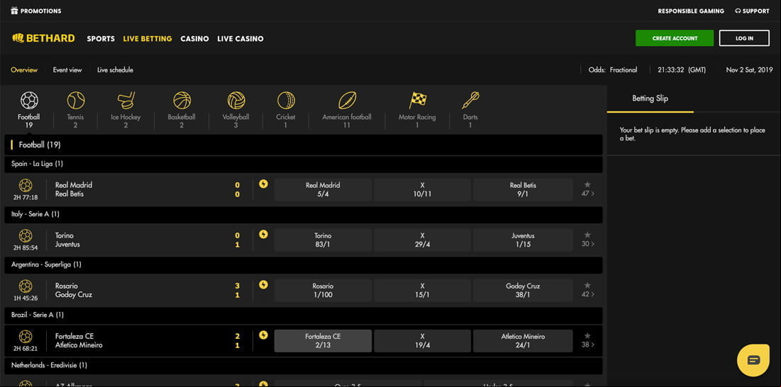The height and width of the screenshot is (387, 781).
Task: Open the Real Madrid vs Real Betis event
Action: [74, 189]
